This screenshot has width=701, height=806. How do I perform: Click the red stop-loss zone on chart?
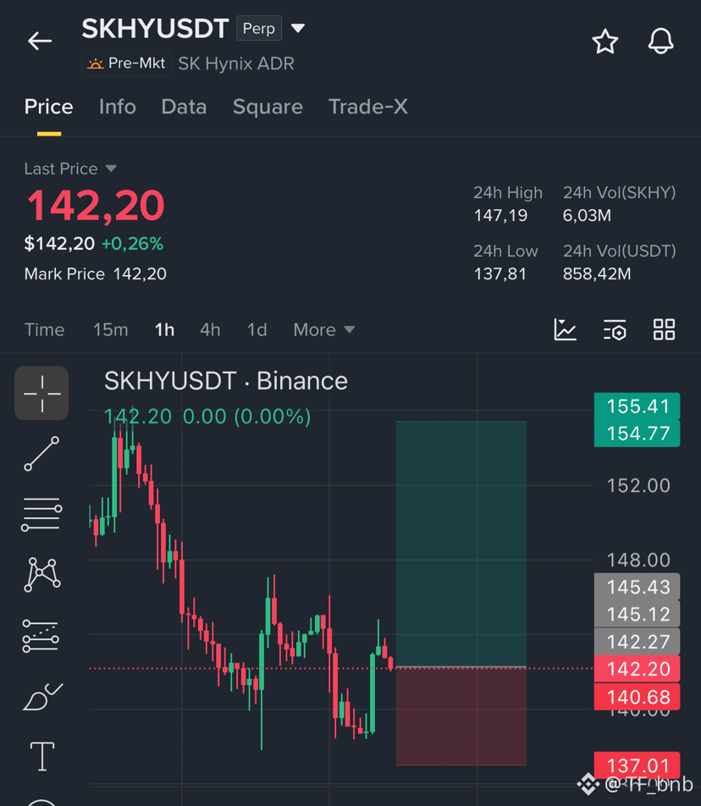[x=461, y=716]
